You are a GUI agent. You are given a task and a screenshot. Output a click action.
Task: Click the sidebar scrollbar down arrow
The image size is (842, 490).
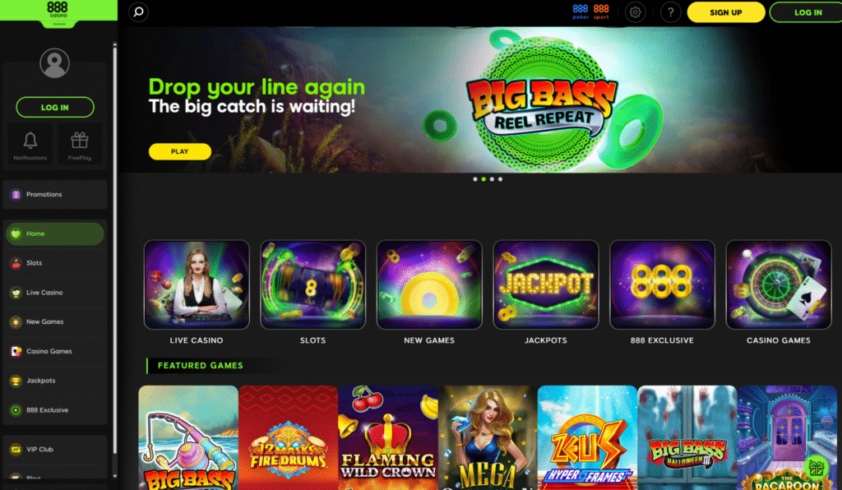114,475
